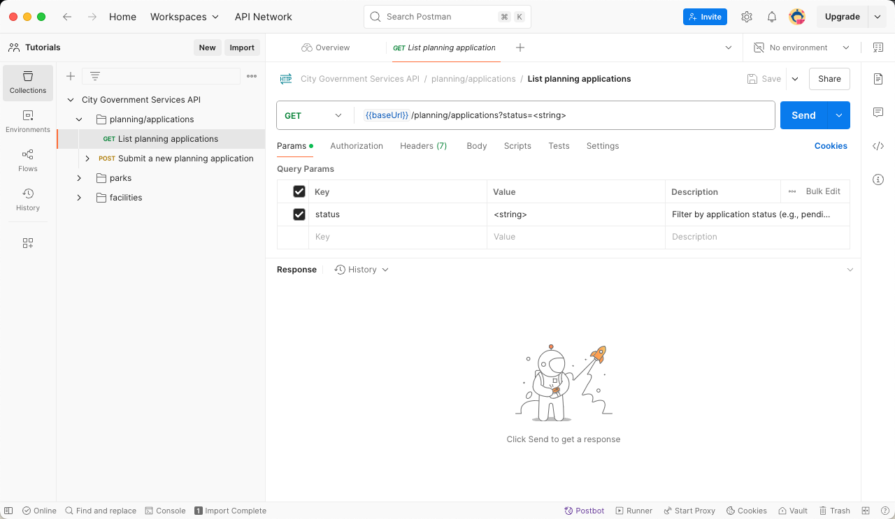The image size is (895, 519).
Task: Create new collection with plus icon
Action: 71,76
